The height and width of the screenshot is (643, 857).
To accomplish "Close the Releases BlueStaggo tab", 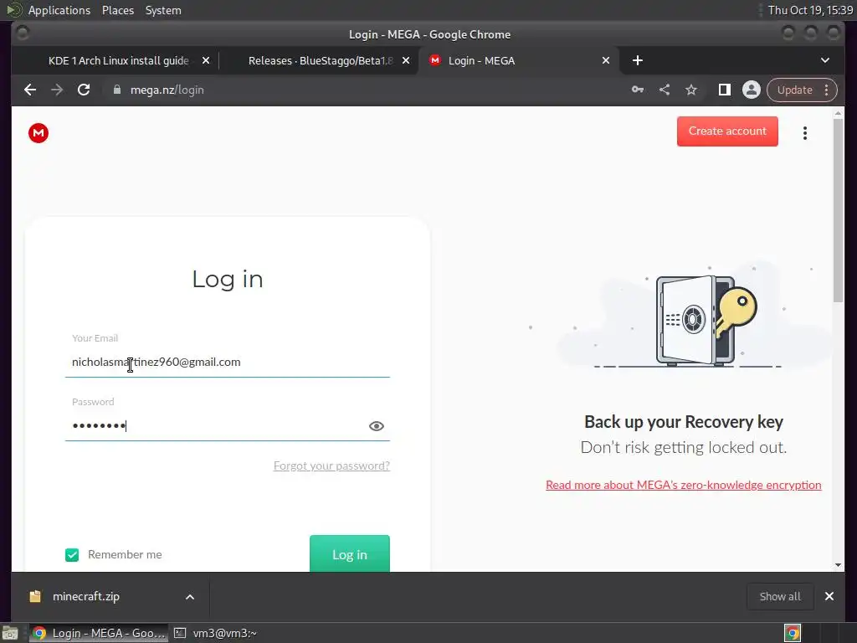I will 406,60.
